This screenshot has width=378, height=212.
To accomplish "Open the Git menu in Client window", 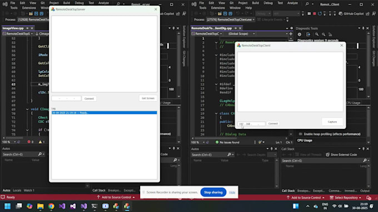I will 231,3.
